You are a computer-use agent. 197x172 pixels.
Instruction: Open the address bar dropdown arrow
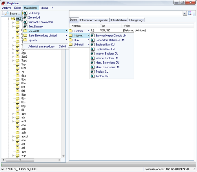coord(185,13)
